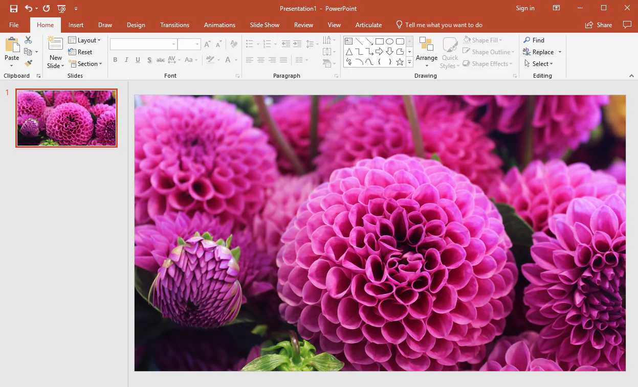This screenshot has width=638, height=387.
Task: Activate the Format Painter brush
Action: pyautogui.click(x=28, y=63)
